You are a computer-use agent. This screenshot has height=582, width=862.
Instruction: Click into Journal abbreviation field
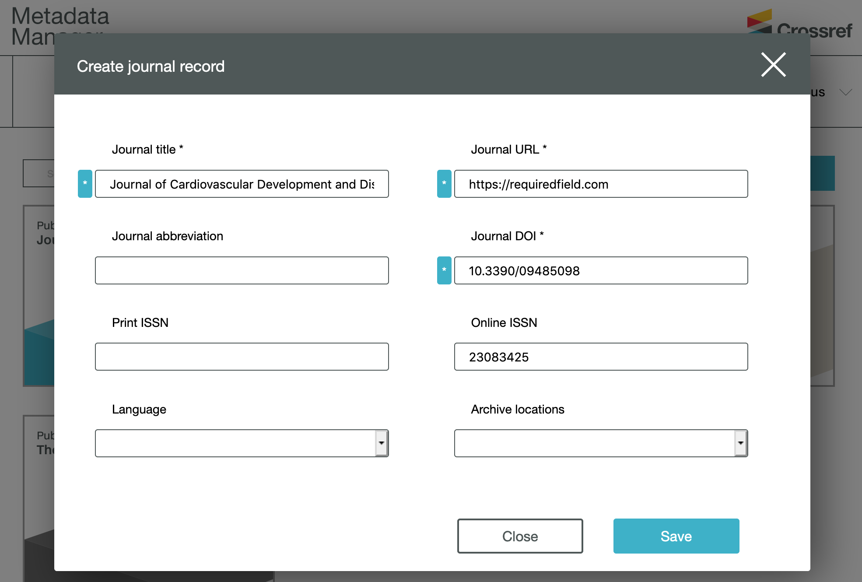point(242,270)
